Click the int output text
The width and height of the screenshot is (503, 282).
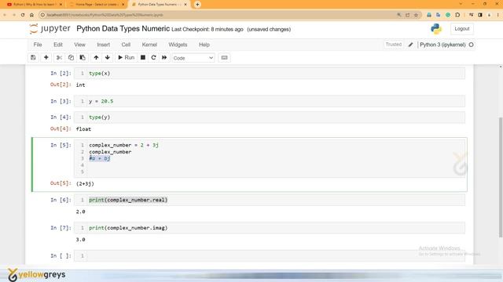[80, 85]
